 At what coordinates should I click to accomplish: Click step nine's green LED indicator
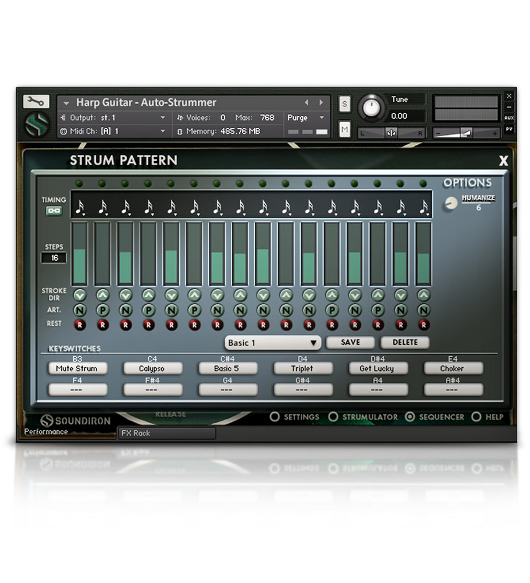(262, 184)
